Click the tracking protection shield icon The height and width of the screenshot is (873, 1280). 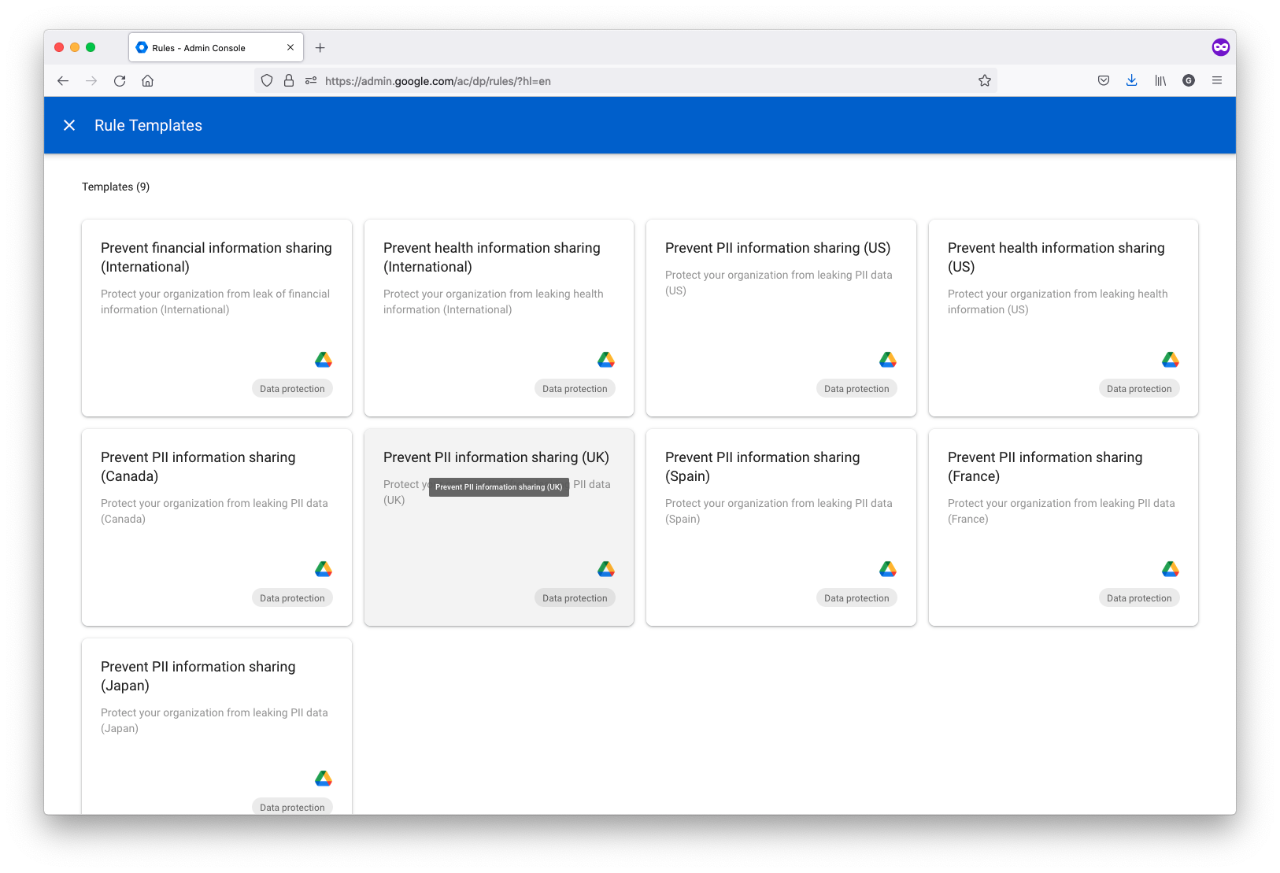click(x=267, y=80)
